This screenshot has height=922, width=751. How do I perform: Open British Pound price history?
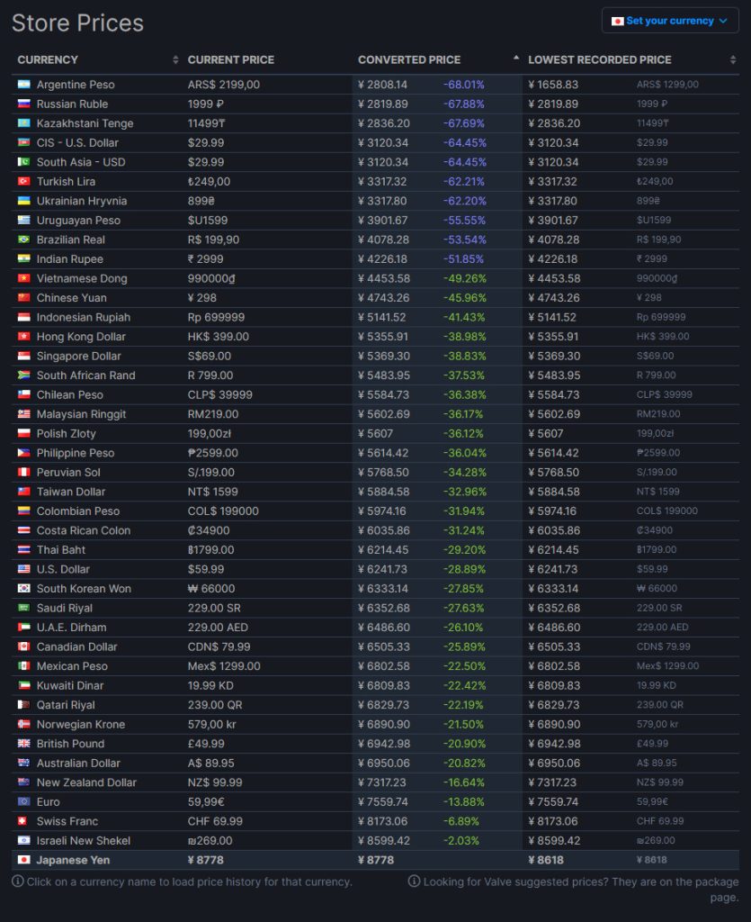[x=70, y=744]
